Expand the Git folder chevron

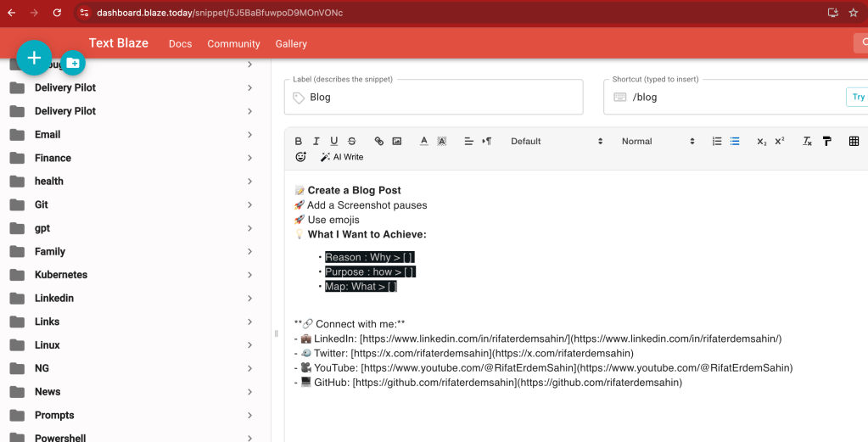click(x=249, y=204)
